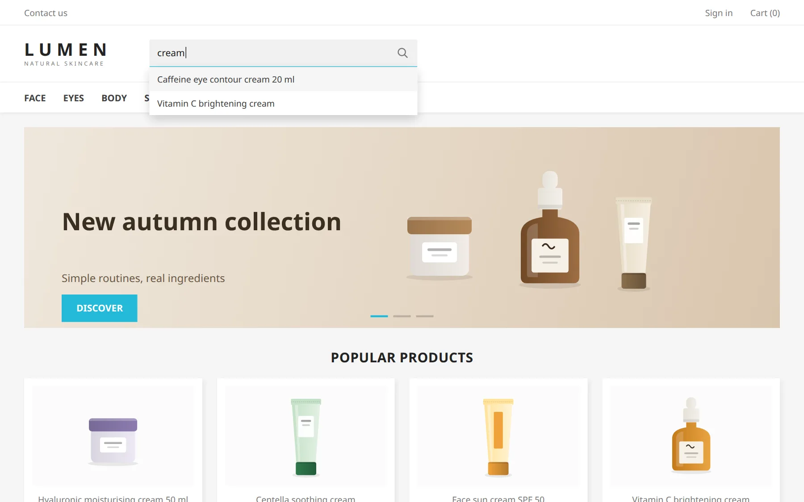Open the Sign in link
This screenshot has width=804, height=502.
click(x=719, y=13)
